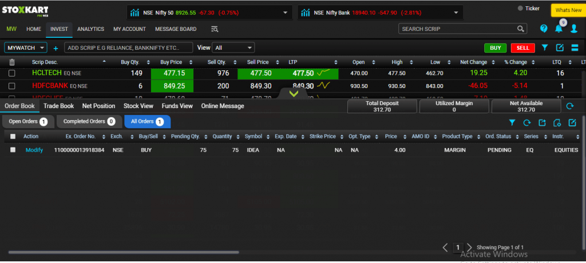Open order book filter funnel icon

(x=512, y=122)
